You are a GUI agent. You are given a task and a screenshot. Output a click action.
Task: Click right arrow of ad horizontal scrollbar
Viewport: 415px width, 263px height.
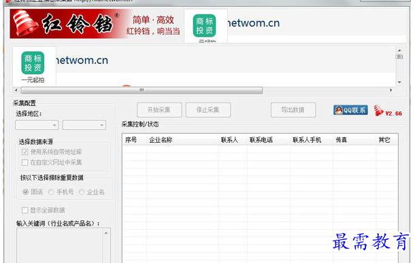[391, 90]
